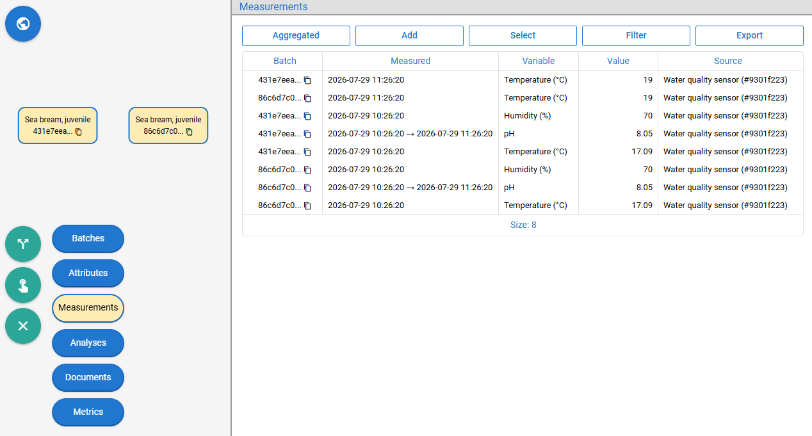Copy batch ID in 86c6d7c0 pH row

point(307,188)
